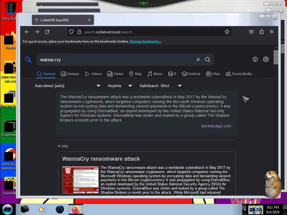This screenshot has height=215, width=287.
Task: Switch to the Map search category
Action: [x=135, y=74]
